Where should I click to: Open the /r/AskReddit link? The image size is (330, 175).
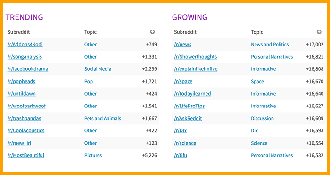pos(188,119)
